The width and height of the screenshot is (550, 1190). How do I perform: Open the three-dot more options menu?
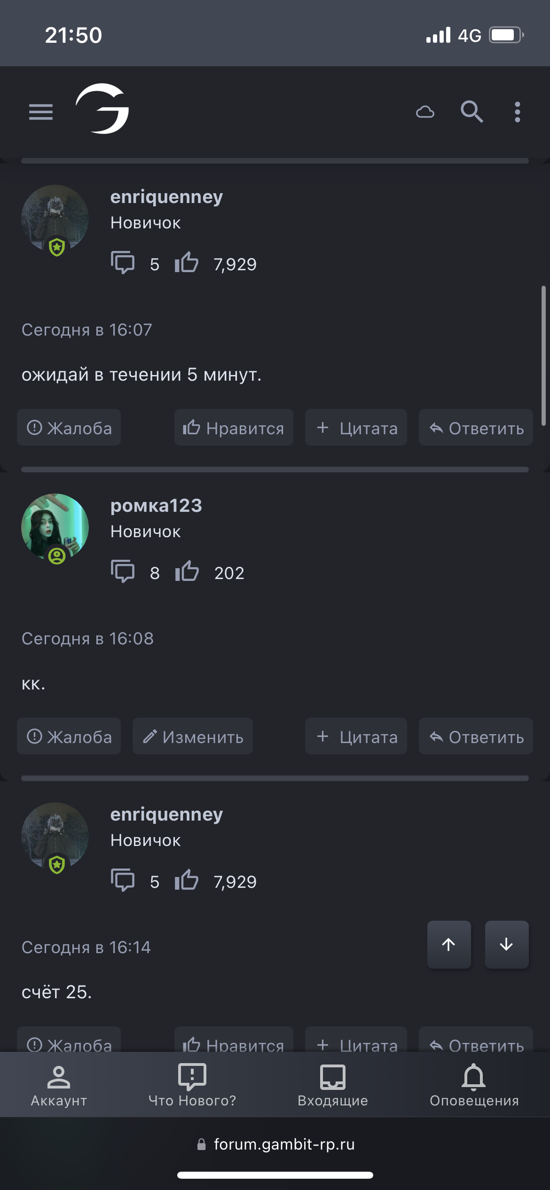click(518, 112)
